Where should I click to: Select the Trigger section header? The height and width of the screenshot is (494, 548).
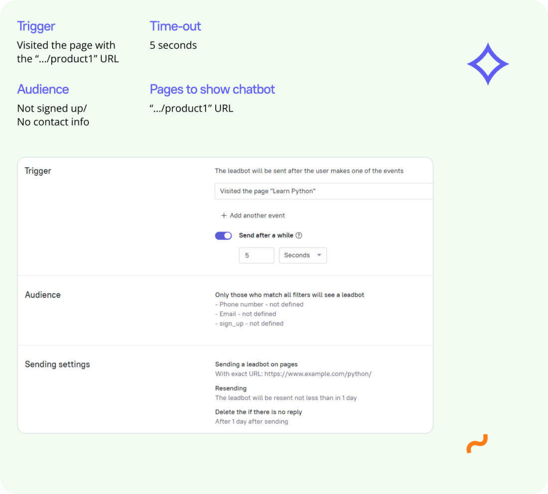coord(38,170)
